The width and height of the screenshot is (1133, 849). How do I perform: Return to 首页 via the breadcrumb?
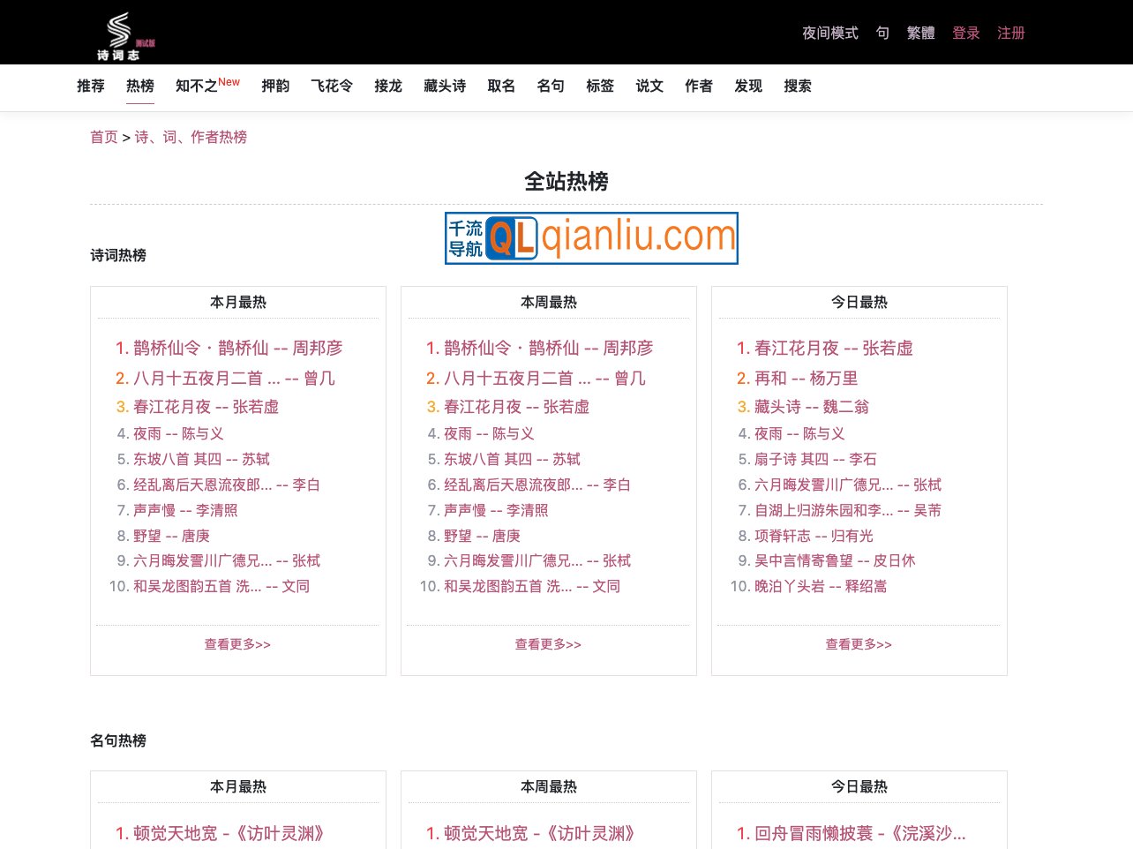103,137
